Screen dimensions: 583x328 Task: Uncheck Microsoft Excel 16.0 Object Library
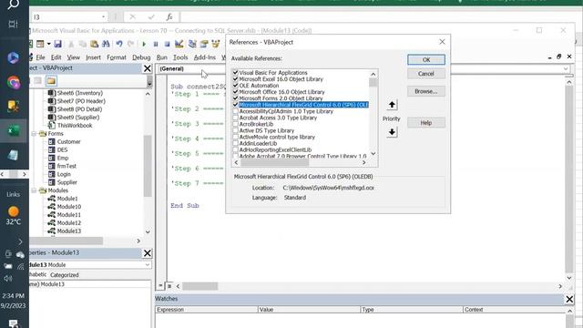(x=235, y=79)
